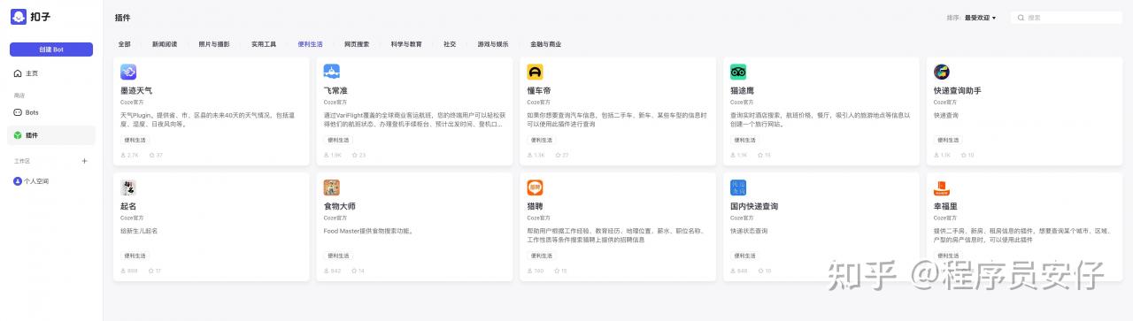The image size is (1133, 321).
Task: Click the 搜索 input field
Action: pyautogui.click(x=1067, y=18)
